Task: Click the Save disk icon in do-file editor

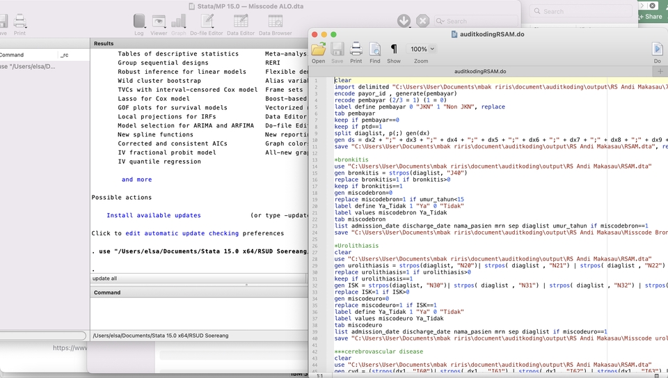Action: pyautogui.click(x=337, y=49)
